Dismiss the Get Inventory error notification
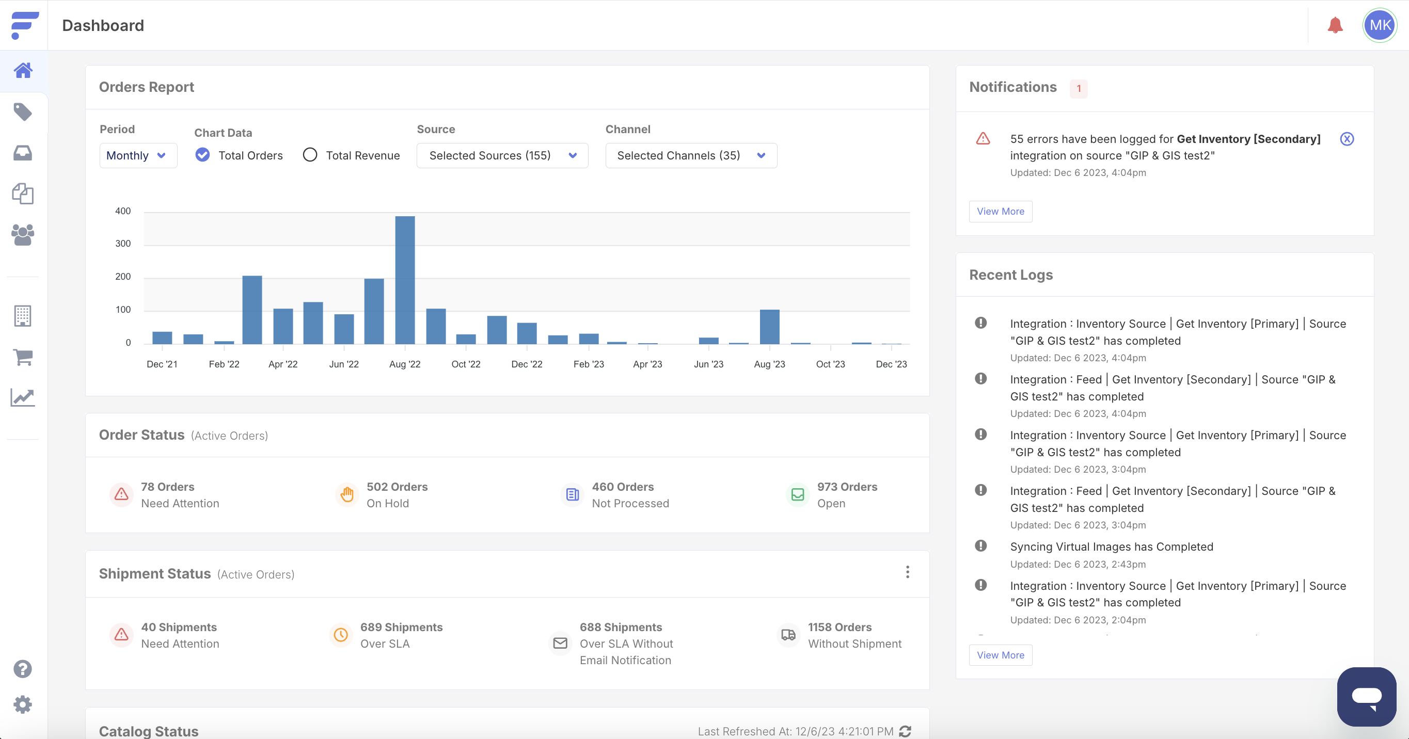Image resolution: width=1409 pixels, height=739 pixels. pos(1347,139)
